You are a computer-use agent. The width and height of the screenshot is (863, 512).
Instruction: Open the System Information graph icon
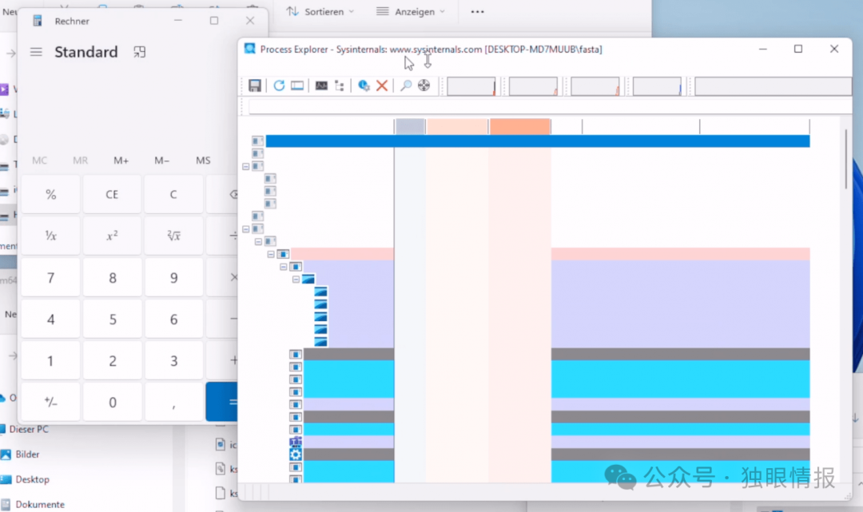click(x=321, y=85)
